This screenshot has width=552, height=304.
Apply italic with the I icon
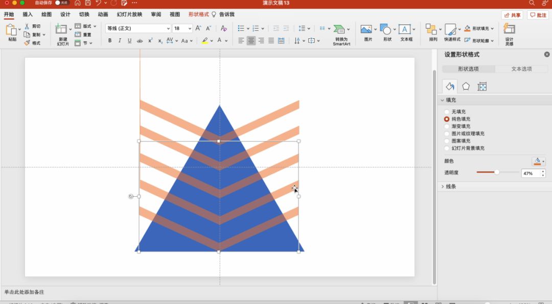120,41
